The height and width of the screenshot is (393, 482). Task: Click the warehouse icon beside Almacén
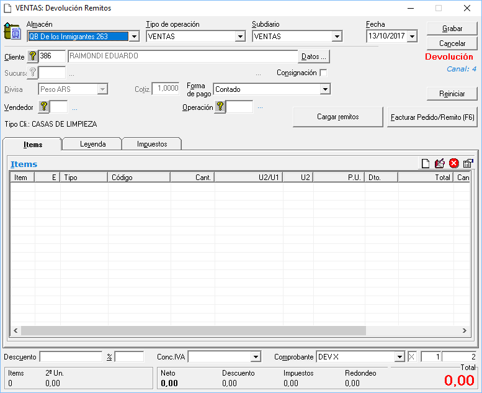pos(12,30)
